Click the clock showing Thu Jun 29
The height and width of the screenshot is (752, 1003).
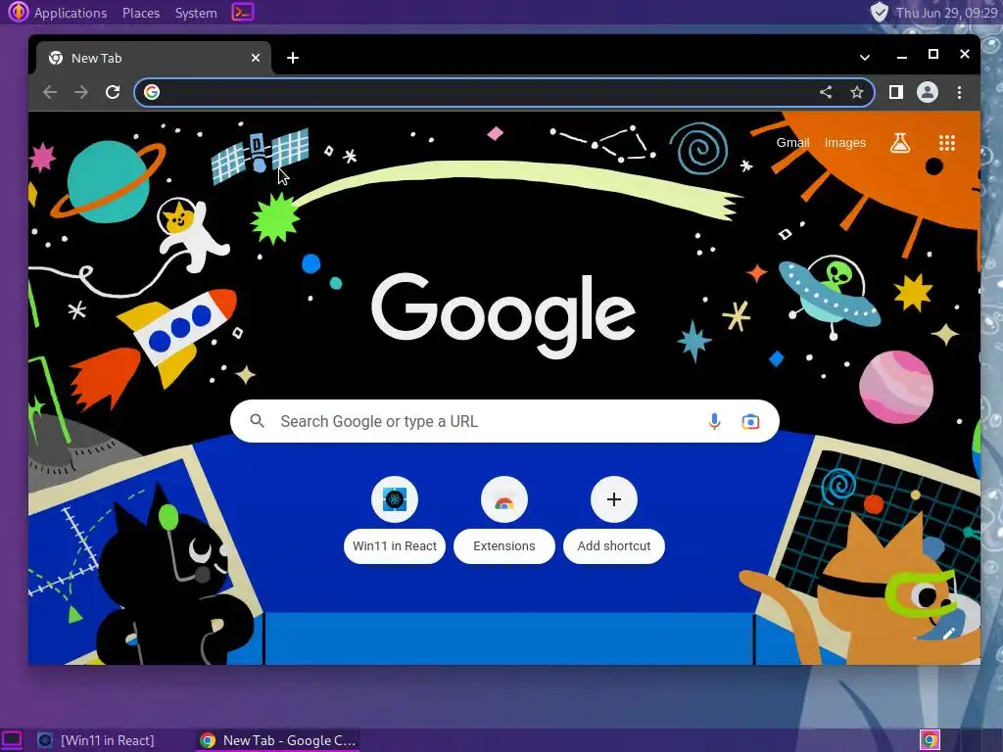(947, 13)
